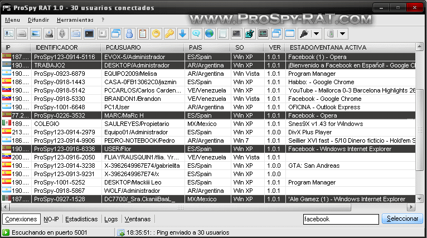Open the Herramientas menu
The height and width of the screenshot is (238, 427).
(x=75, y=20)
